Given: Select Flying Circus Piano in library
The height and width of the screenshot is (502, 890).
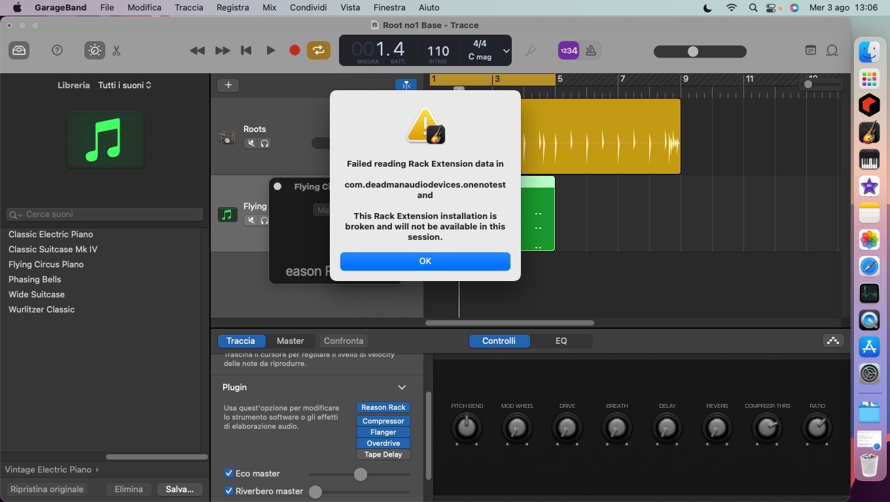Looking at the screenshot, I should pos(46,264).
